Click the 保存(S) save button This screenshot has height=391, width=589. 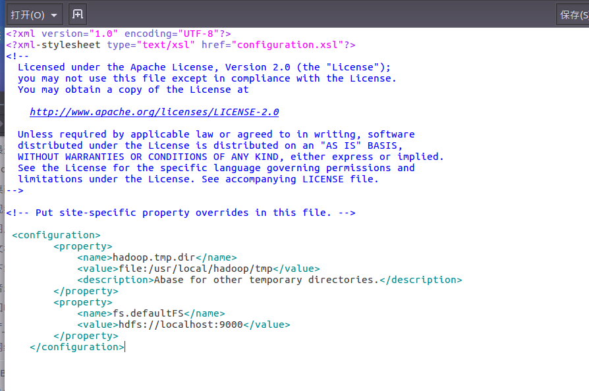tap(574, 14)
